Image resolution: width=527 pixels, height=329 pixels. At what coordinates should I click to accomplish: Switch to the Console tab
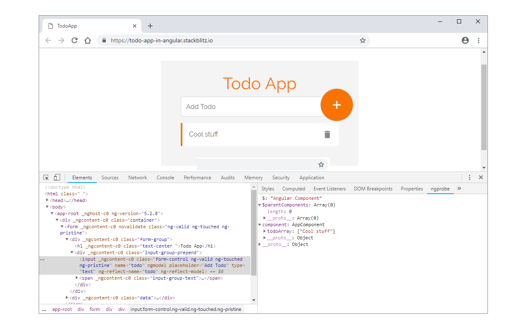click(x=165, y=178)
